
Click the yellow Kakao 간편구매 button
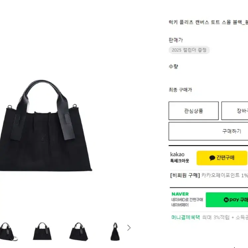(x=222, y=158)
